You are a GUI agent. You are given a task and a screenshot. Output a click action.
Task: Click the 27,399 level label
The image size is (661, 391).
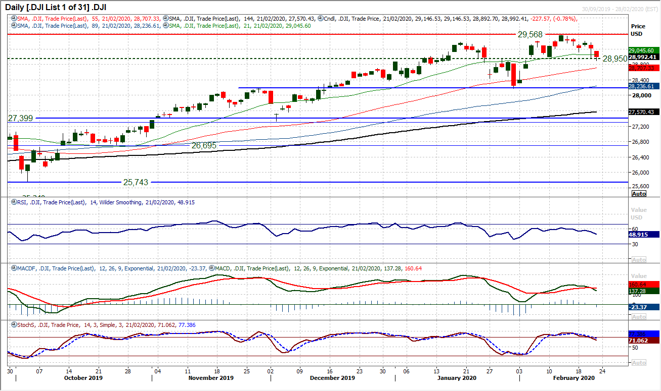tap(21, 118)
